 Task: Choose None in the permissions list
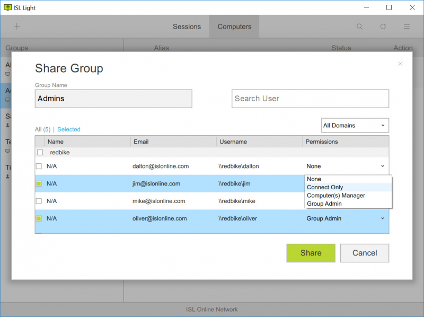pos(348,179)
